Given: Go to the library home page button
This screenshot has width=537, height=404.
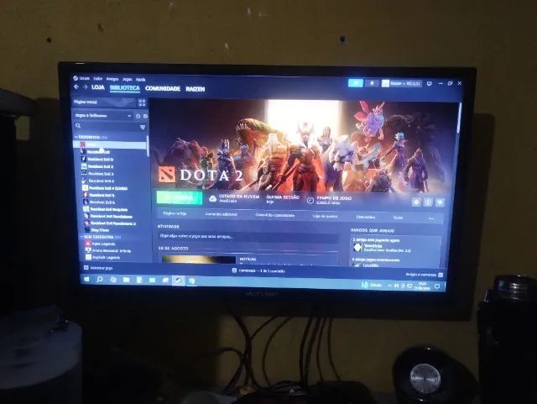Looking at the screenshot, I should tap(104, 102).
